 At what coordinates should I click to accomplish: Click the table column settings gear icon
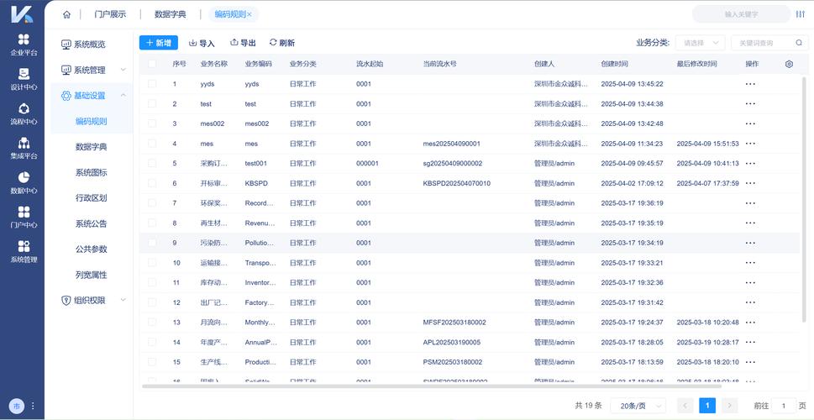click(x=789, y=64)
